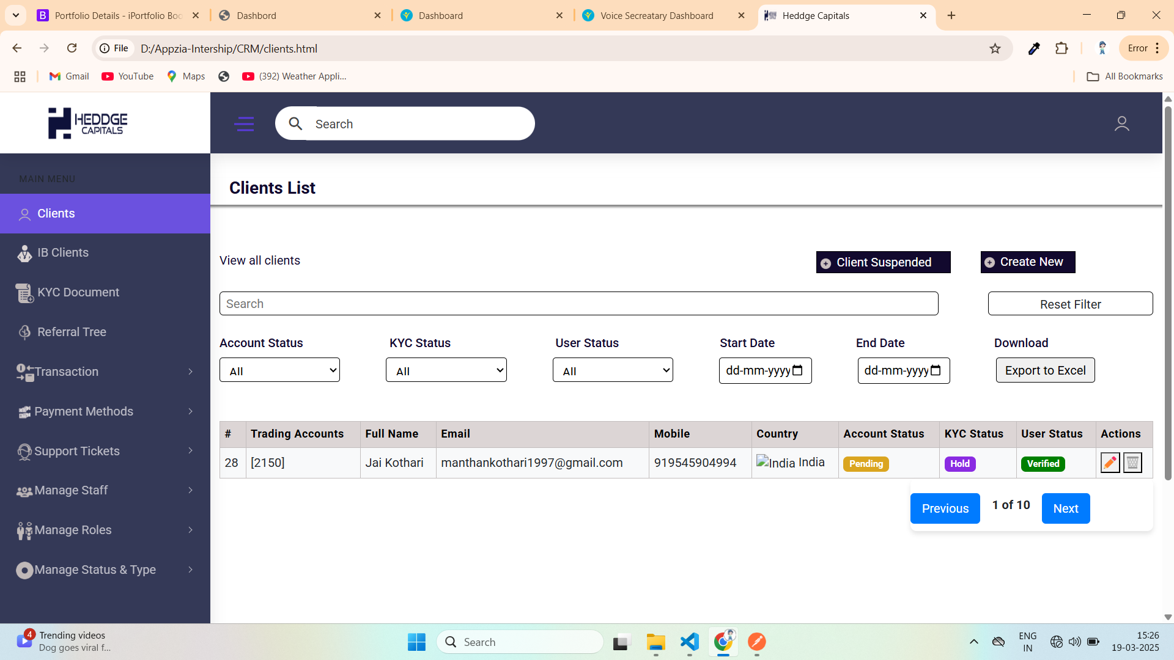Click the Windows Start button
Viewport: 1174px width, 660px height.
[416, 642]
